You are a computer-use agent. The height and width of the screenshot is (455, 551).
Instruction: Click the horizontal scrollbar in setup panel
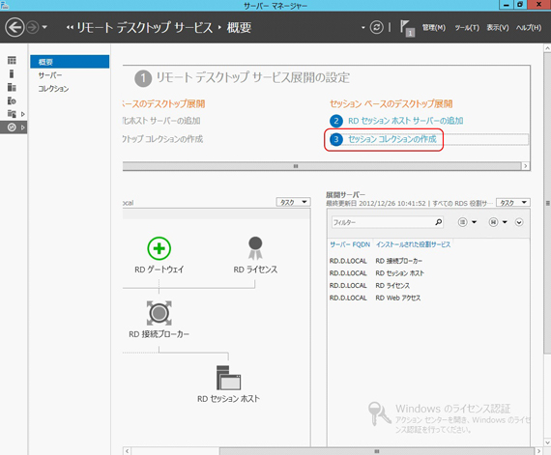[x=322, y=166]
